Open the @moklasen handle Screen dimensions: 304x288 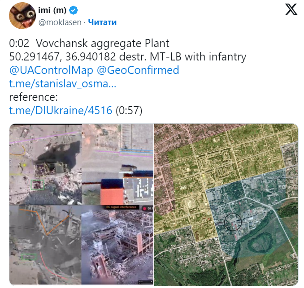[x=60, y=22]
